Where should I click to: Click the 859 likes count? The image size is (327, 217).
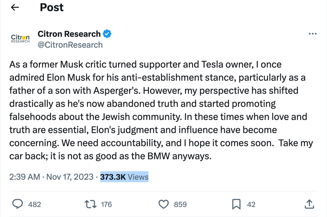pos(180,204)
